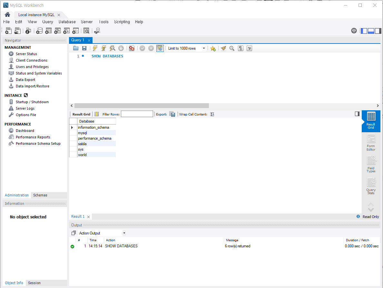Toggle auto-commit mode button
The height and width of the screenshot is (288, 383).
[x=160, y=48]
